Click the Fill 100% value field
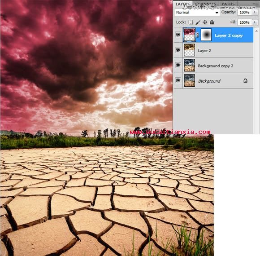 pos(245,22)
